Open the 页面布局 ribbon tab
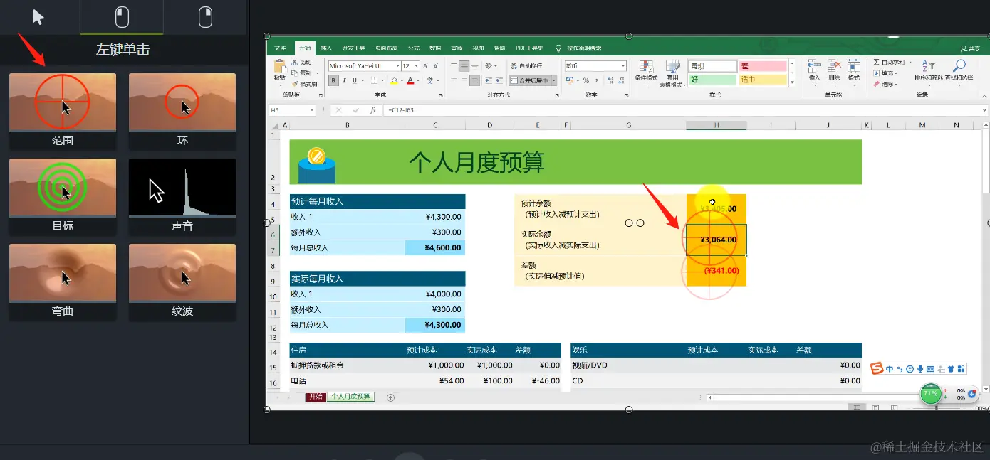This screenshot has width=990, height=460. click(387, 48)
